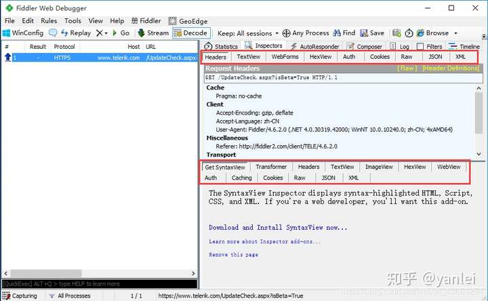Open the View menu
This screenshot has height=301, width=488.
tap(96, 21)
